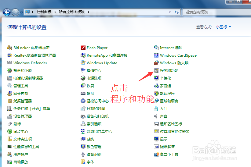This screenshot has height=167, width=251.
Task: Click the 控制面板 breadcrumb segment
Action: click(44, 12)
